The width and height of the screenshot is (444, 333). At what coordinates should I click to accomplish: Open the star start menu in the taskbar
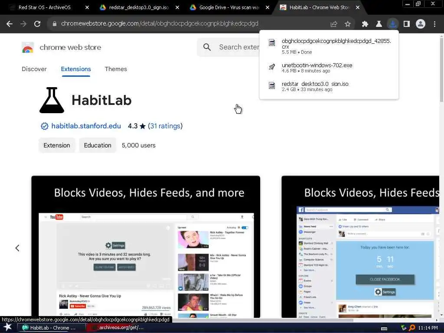7,327
